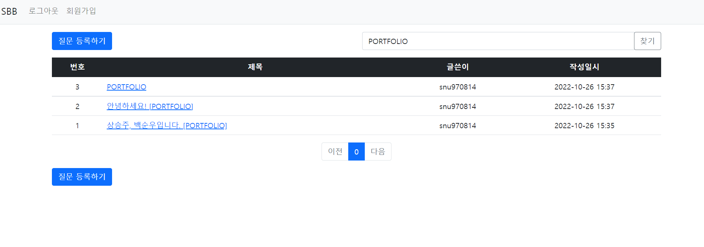Viewport: 704px width, 247px height.
Task: Click the 찾기 search button
Action: point(647,41)
